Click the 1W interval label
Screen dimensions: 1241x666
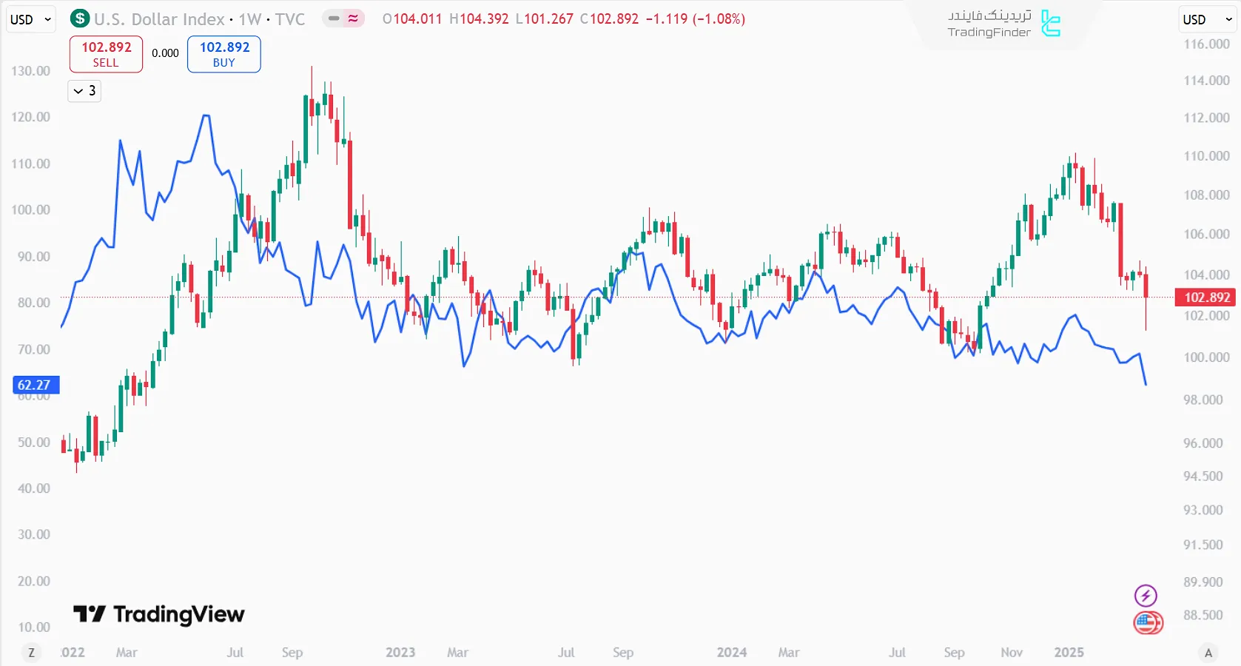point(249,19)
